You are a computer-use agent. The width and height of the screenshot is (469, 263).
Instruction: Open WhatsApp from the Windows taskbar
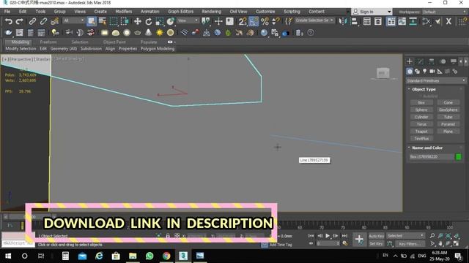click(149, 256)
